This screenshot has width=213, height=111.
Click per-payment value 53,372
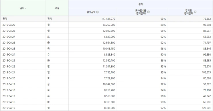pyautogui.click(x=207, y=84)
